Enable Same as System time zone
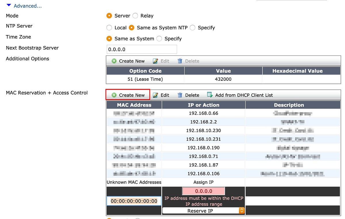Viewport: 345px width, 219px height. [109, 39]
